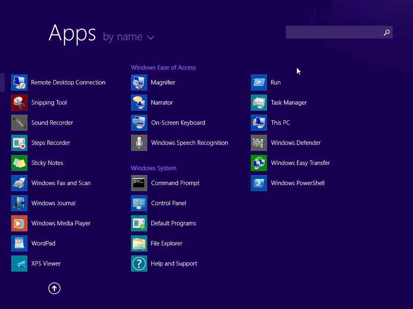The height and width of the screenshot is (309, 413).
Task: Click the 'Windows PowerShell' label
Action: pyautogui.click(x=298, y=183)
